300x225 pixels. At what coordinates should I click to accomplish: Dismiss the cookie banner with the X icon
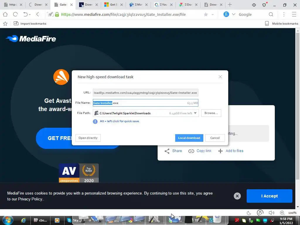pos(237,196)
